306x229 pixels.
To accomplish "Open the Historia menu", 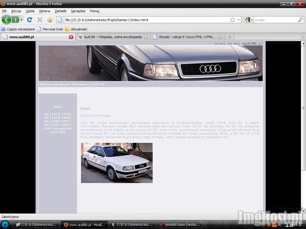I will (45, 11).
